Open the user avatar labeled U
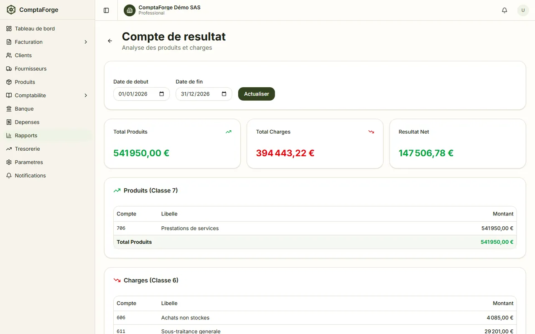Image resolution: width=535 pixels, height=334 pixels. tap(523, 10)
